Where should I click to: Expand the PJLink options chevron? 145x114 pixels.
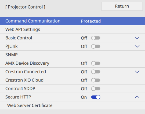(x=137, y=46)
